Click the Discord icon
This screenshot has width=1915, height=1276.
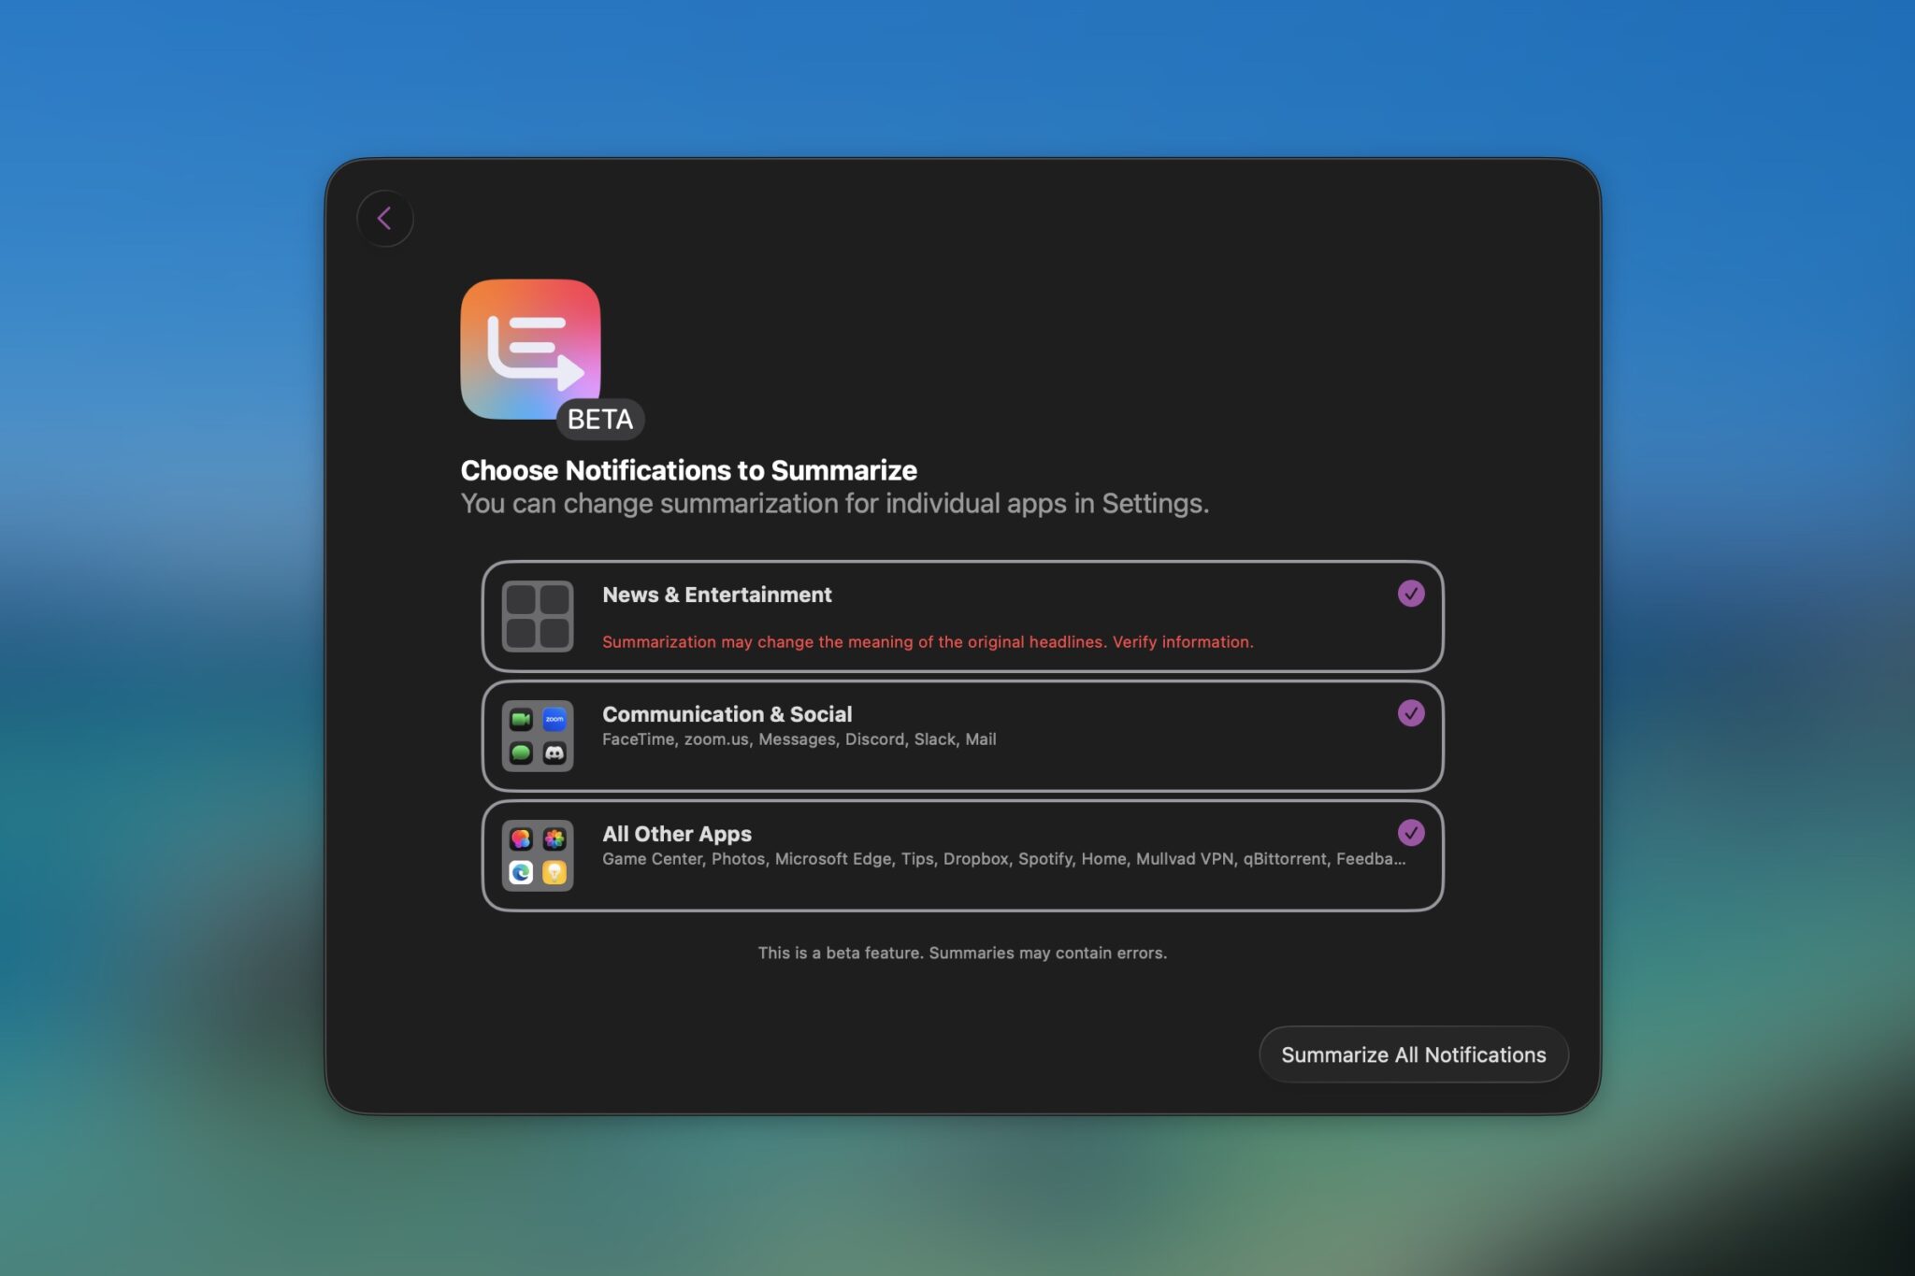[554, 753]
